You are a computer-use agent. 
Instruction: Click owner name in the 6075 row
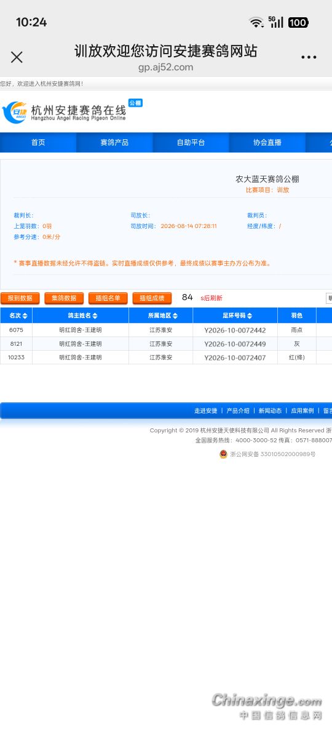(x=81, y=330)
